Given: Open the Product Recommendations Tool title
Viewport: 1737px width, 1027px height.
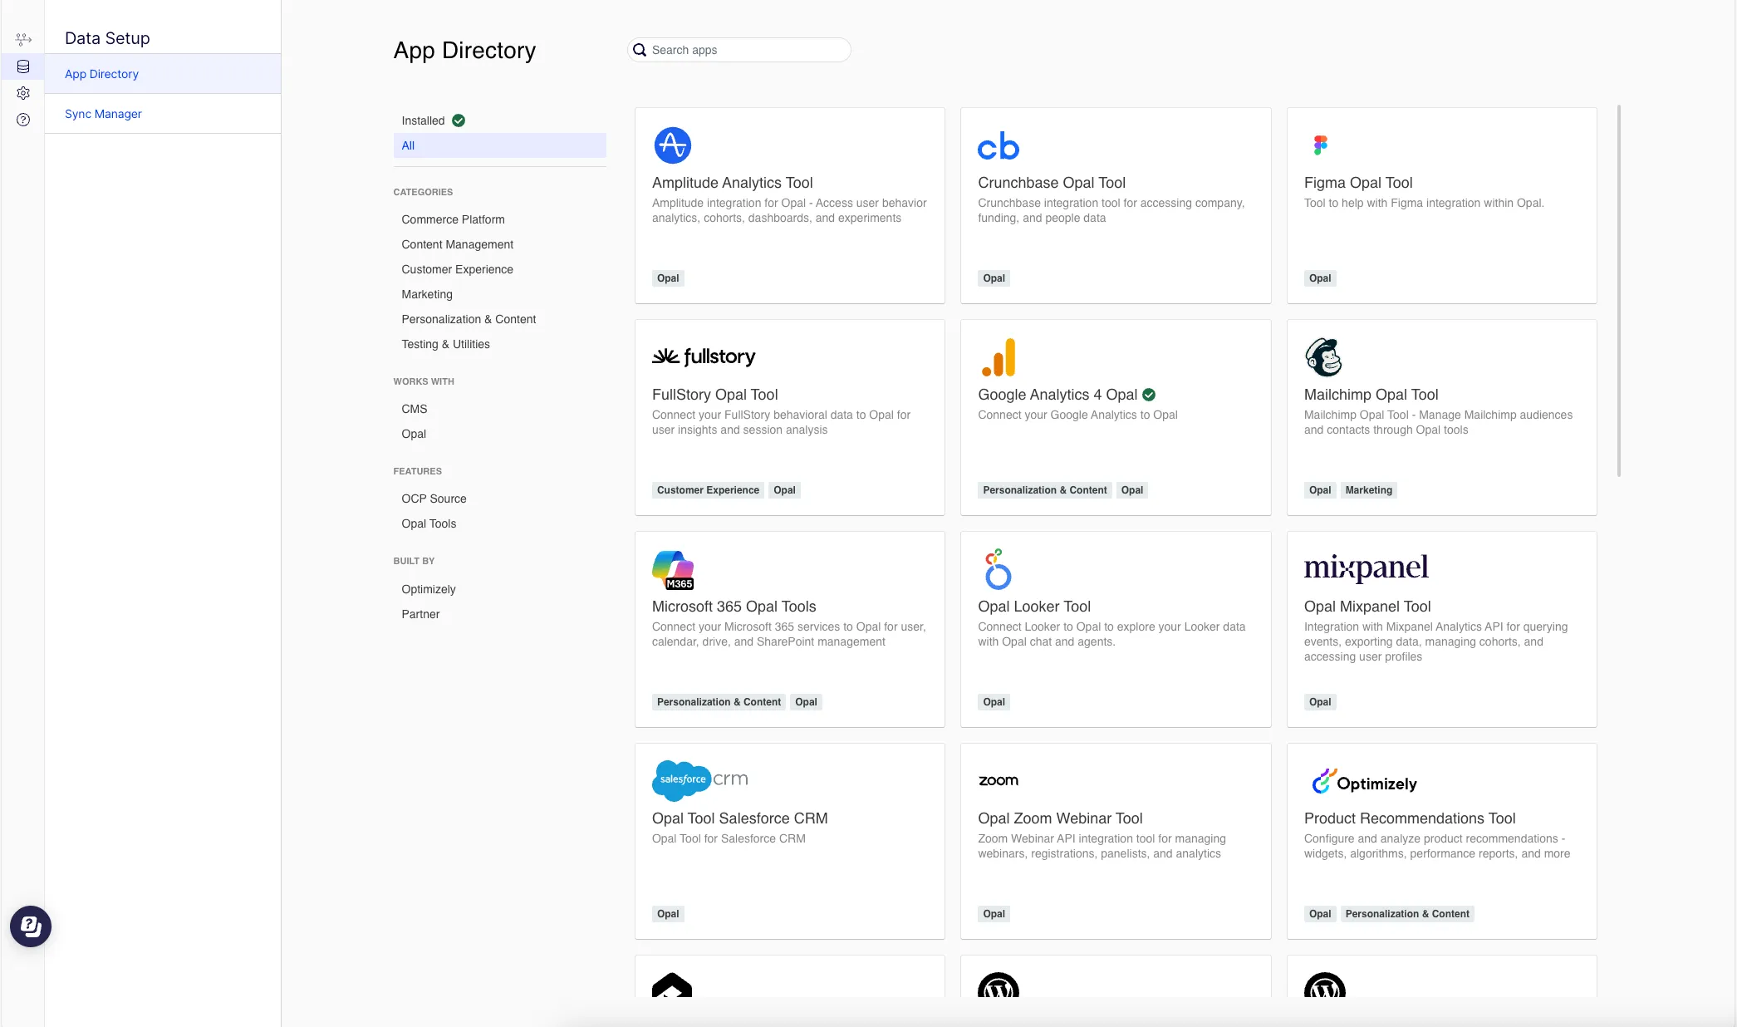Looking at the screenshot, I should point(1410,818).
